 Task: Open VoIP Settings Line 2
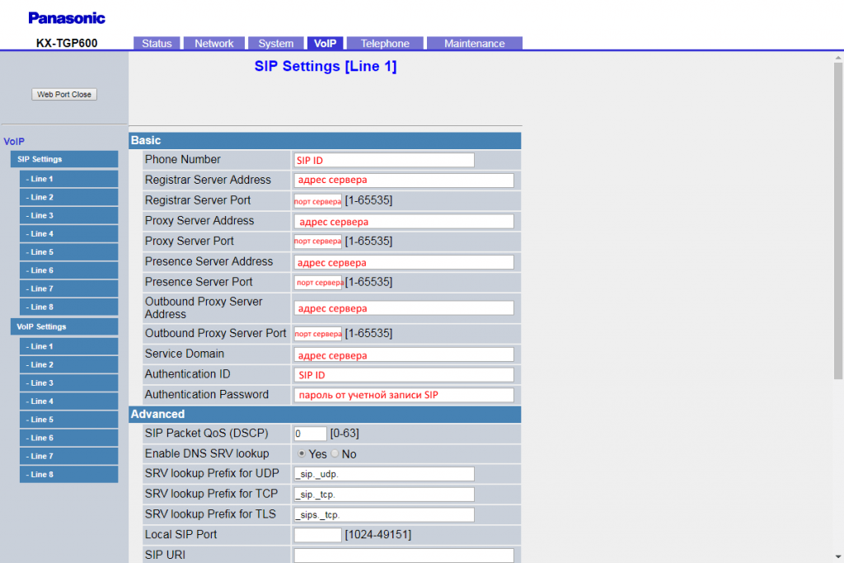69,364
